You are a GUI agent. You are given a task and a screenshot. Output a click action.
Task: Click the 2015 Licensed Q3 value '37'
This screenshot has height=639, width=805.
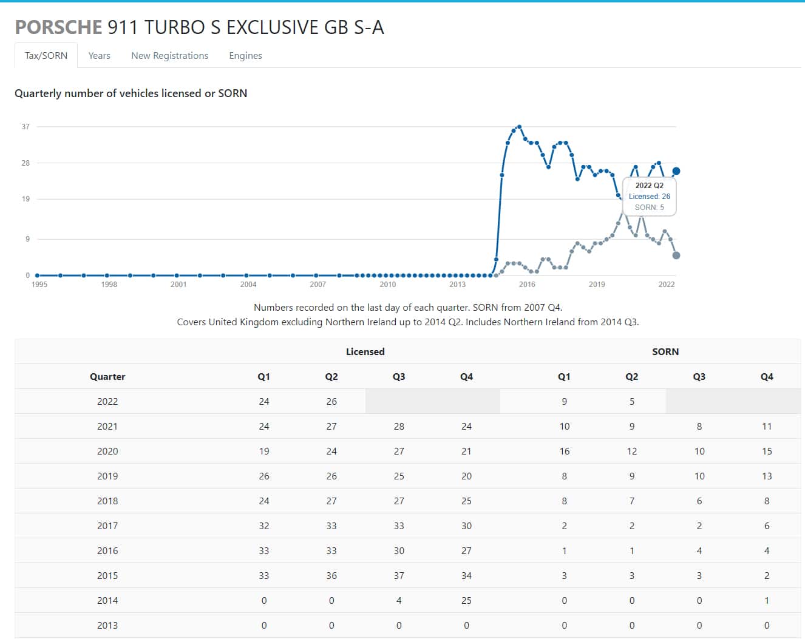pos(399,575)
